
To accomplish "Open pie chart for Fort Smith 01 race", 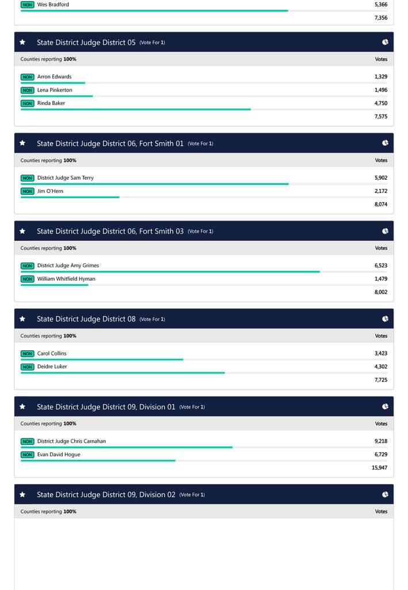I will (385, 143).
